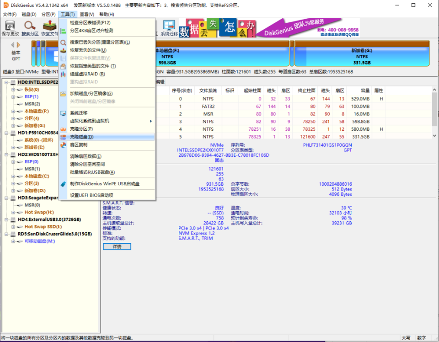The width and height of the screenshot is (439, 342).
Task: Click the 580.0MB capacity cell
Action: 360,129
